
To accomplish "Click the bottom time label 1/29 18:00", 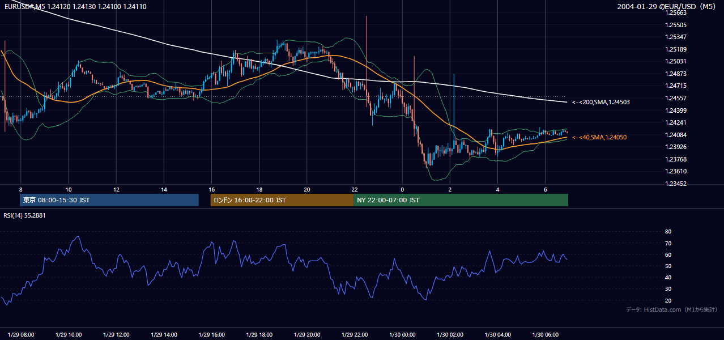I will coord(259,334).
